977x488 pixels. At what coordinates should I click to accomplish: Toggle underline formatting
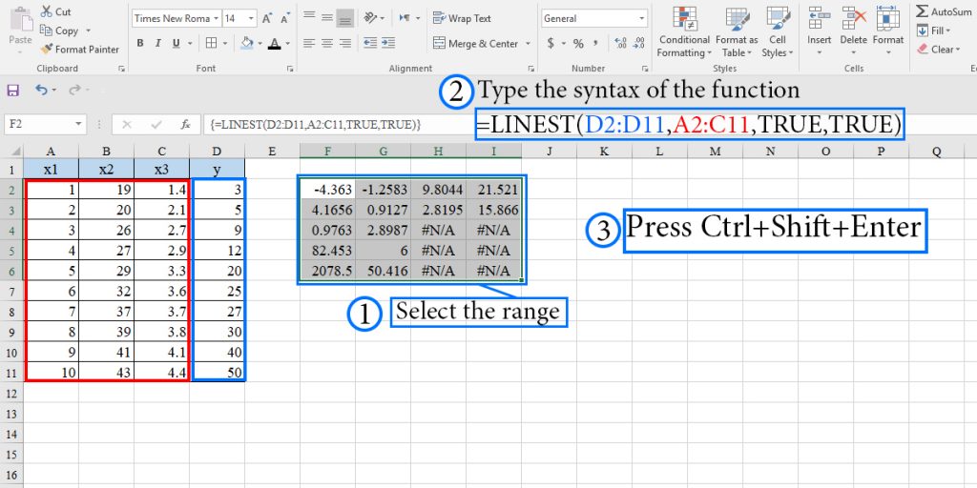click(x=176, y=43)
